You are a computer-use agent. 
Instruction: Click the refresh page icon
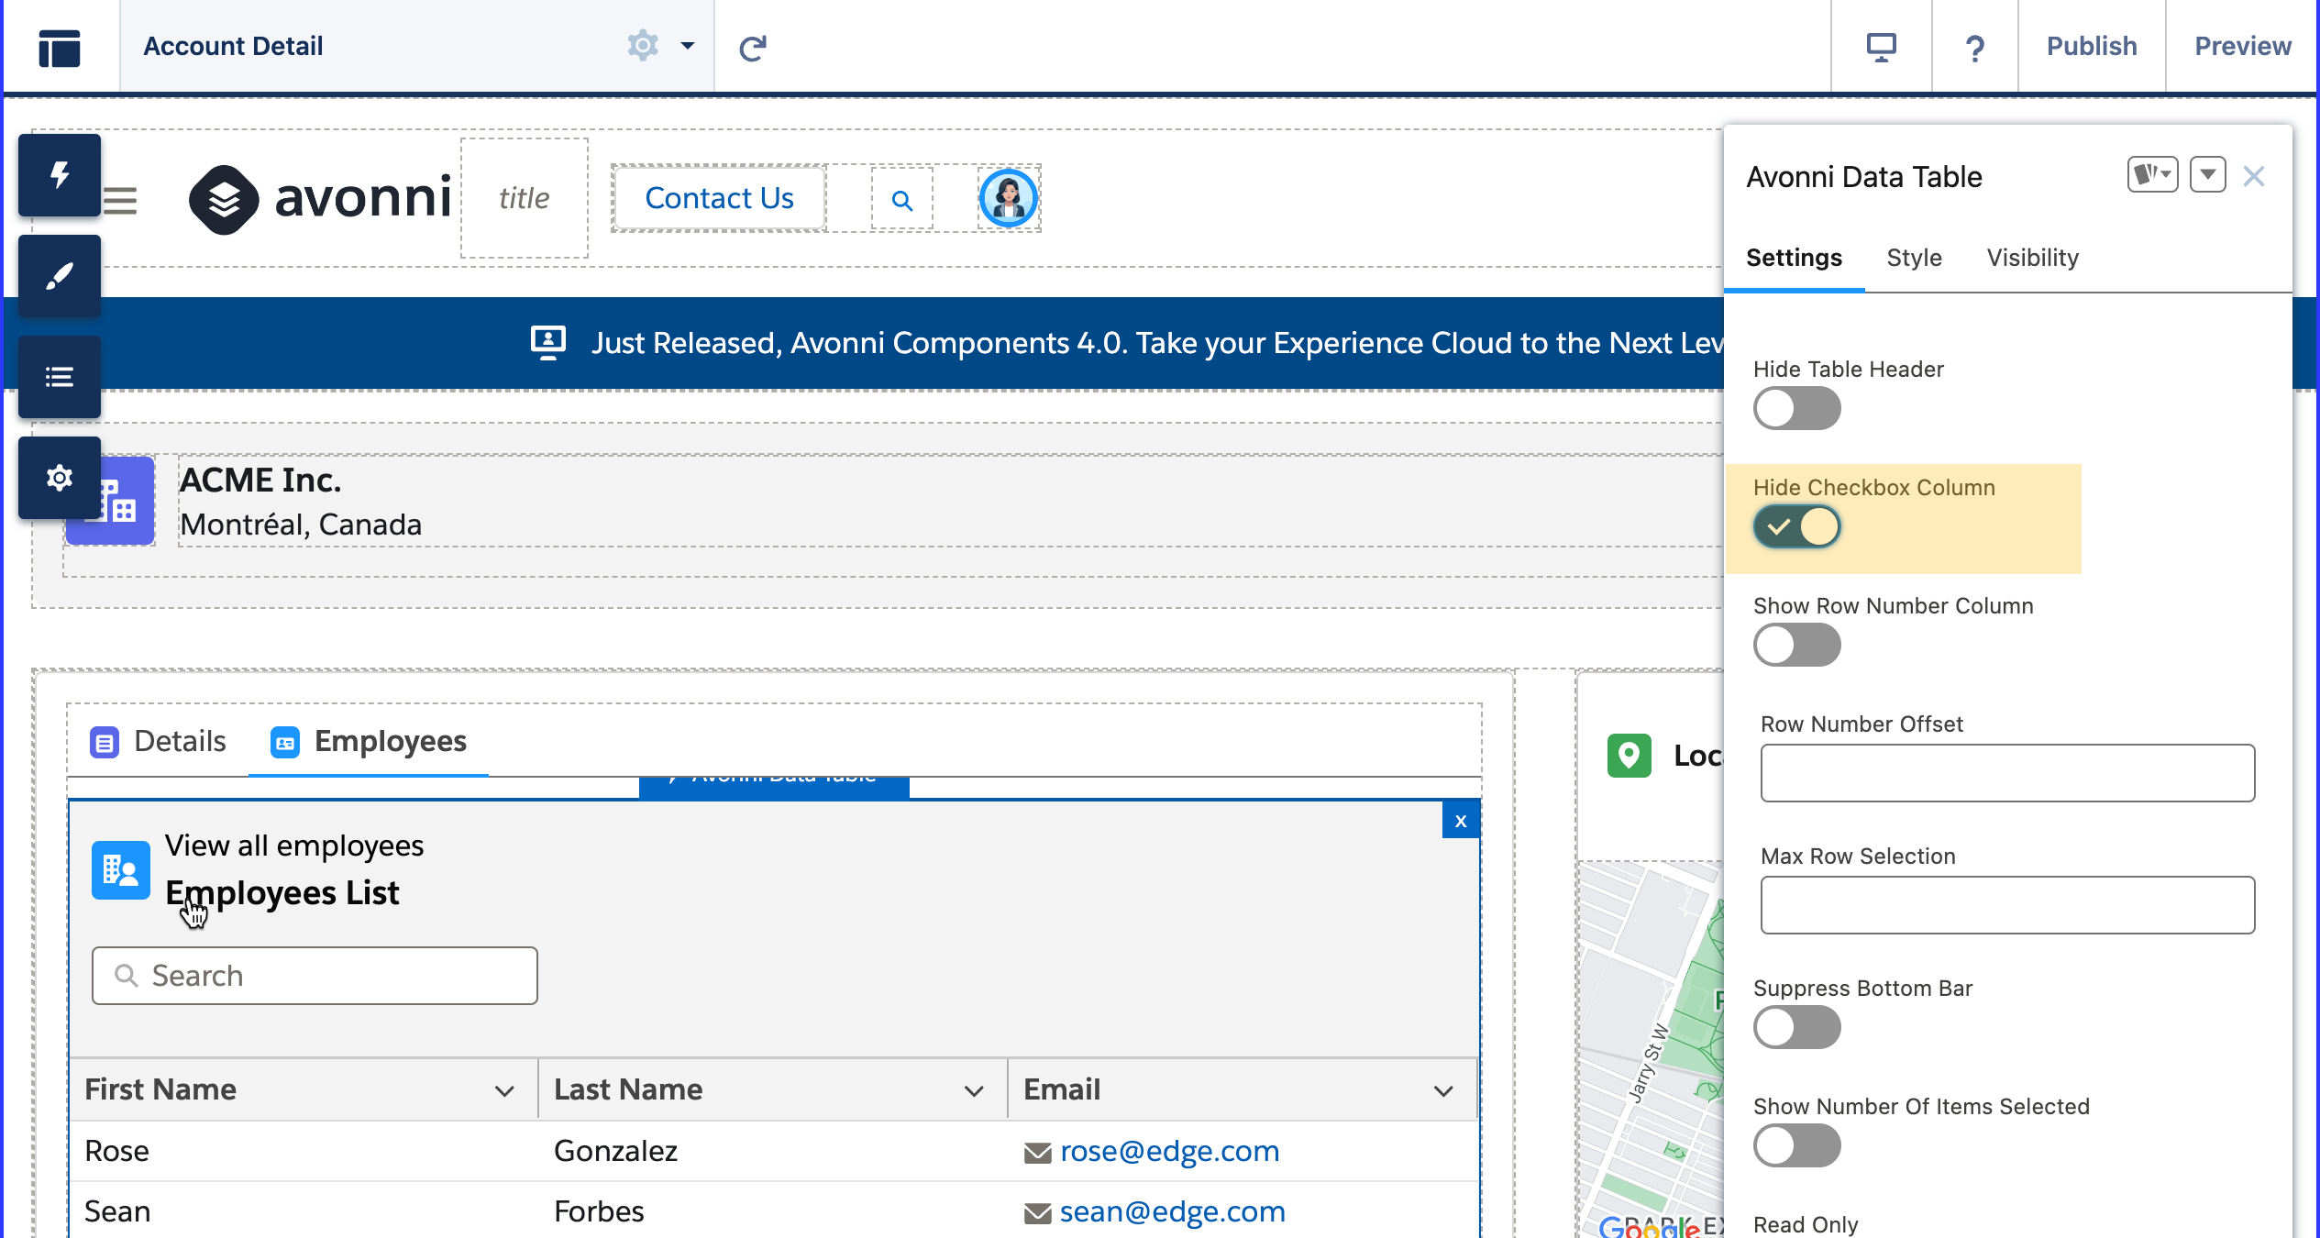pos(752,47)
